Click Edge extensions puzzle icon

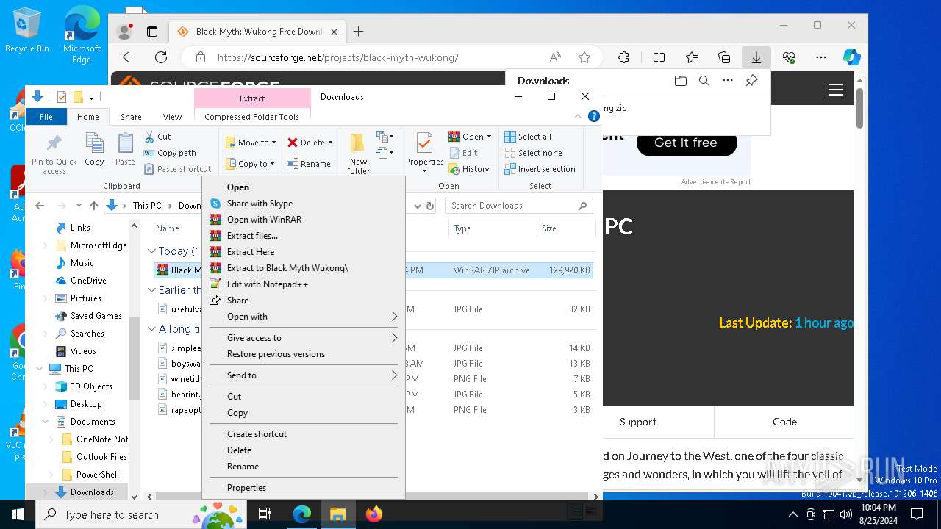tap(623, 57)
